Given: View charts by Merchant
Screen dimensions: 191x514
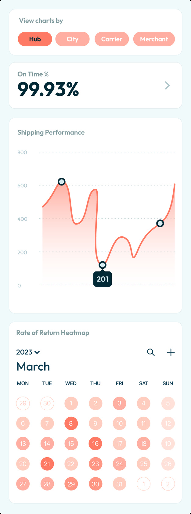Looking at the screenshot, I should tap(154, 39).
